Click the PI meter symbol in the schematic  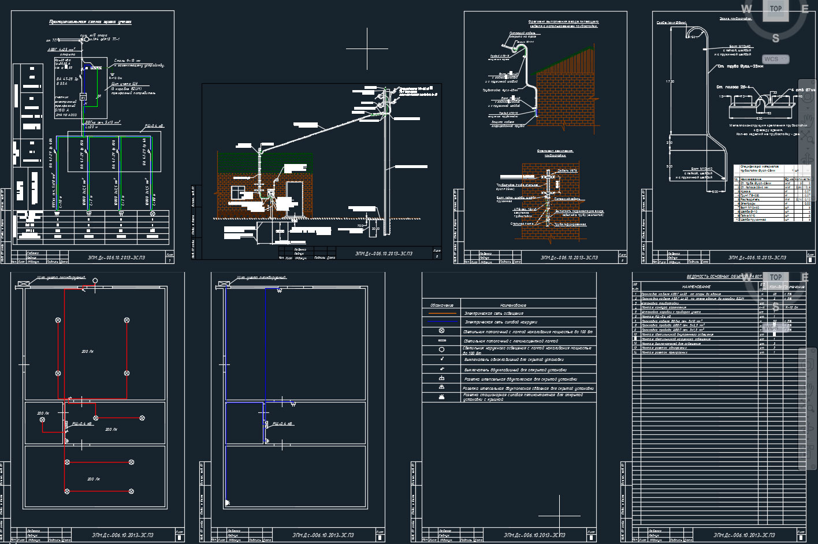pos(83,97)
